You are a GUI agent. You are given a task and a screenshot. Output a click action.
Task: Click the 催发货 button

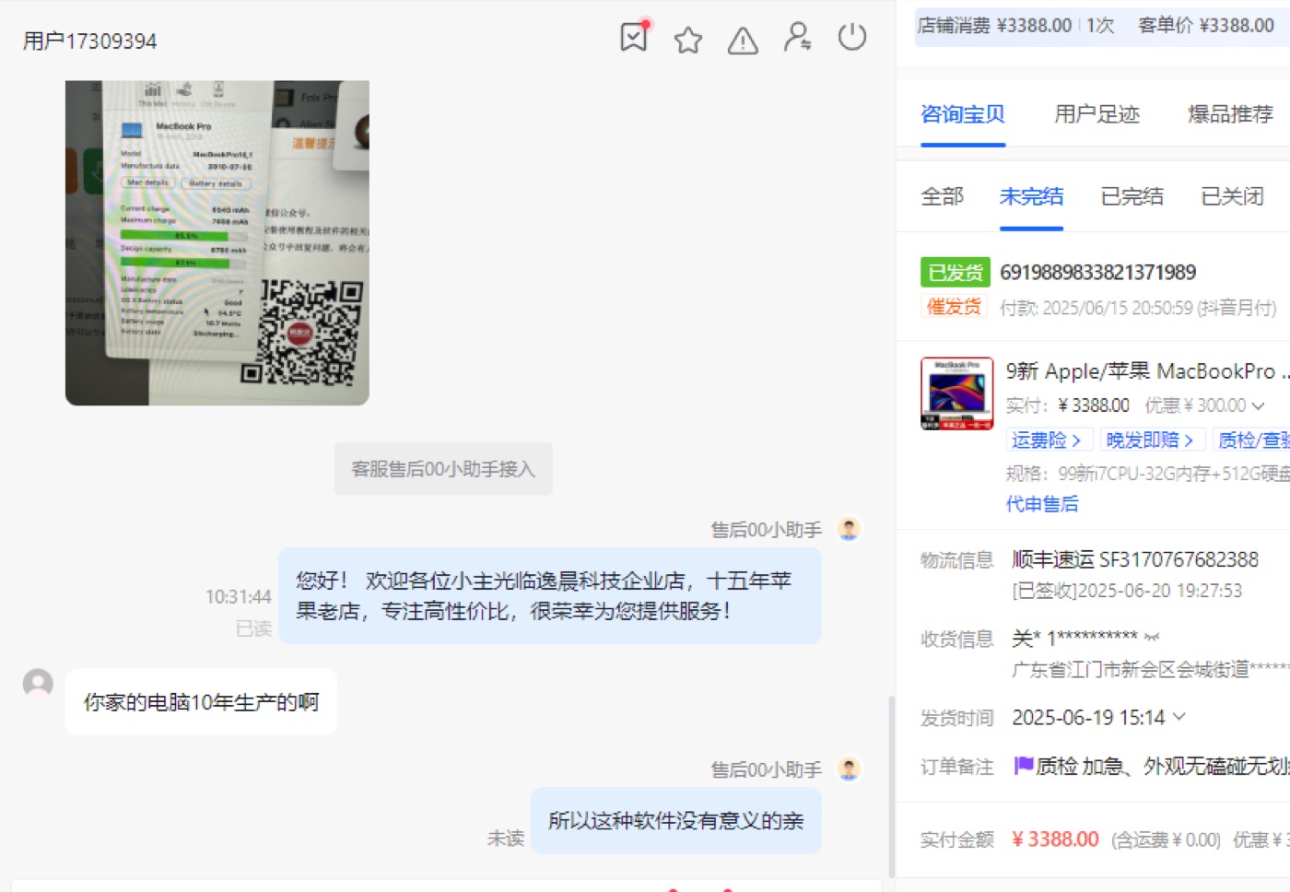point(954,307)
